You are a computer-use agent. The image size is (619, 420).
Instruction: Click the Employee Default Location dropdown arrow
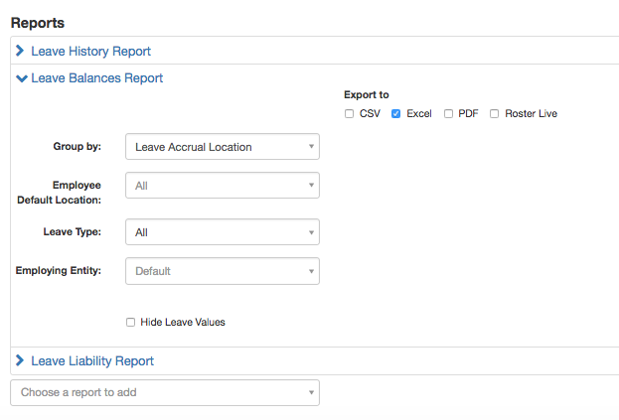311,185
